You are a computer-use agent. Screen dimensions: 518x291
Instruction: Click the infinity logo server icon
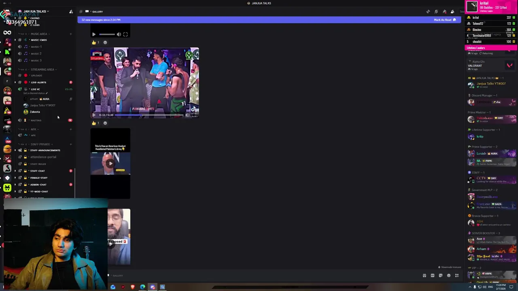tap(7, 33)
